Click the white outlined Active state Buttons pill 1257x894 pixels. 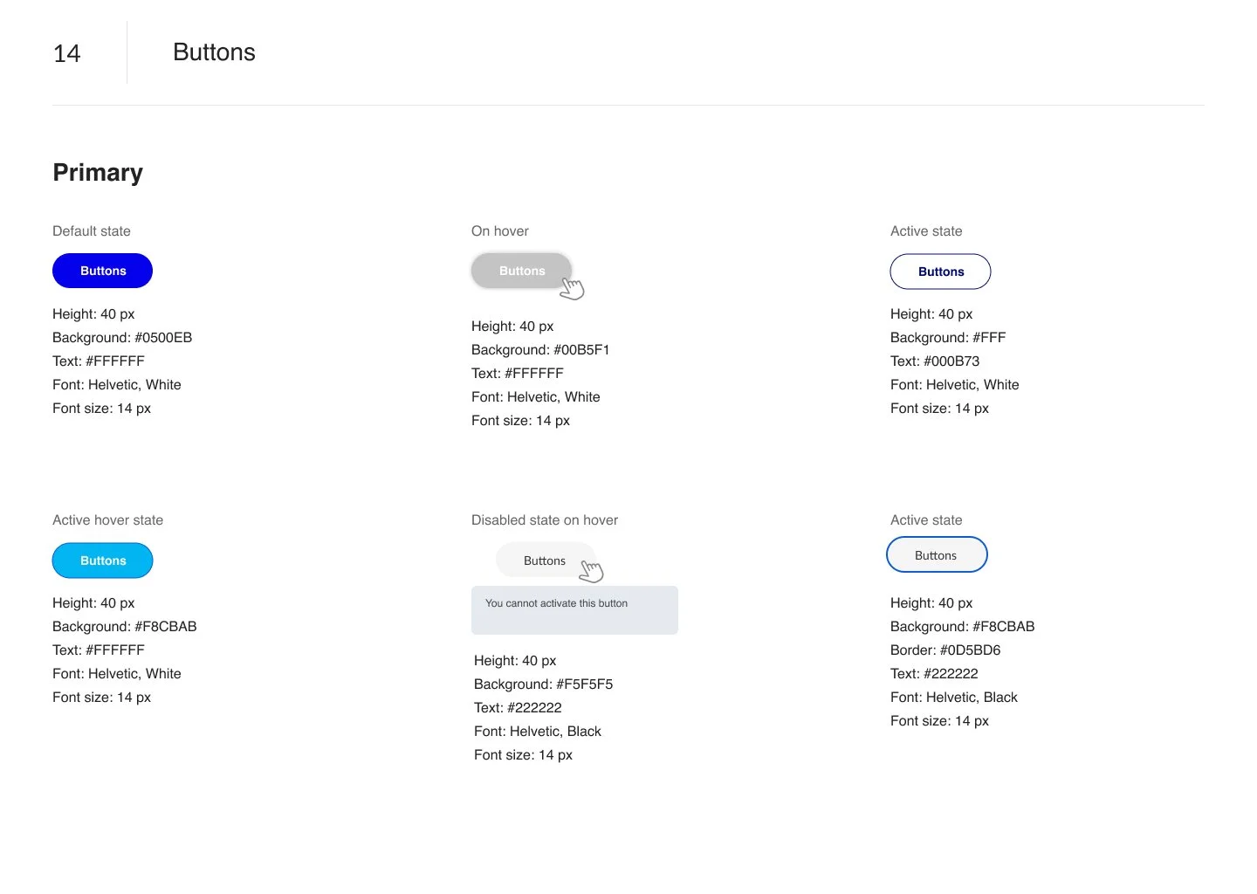pos(940,272)
